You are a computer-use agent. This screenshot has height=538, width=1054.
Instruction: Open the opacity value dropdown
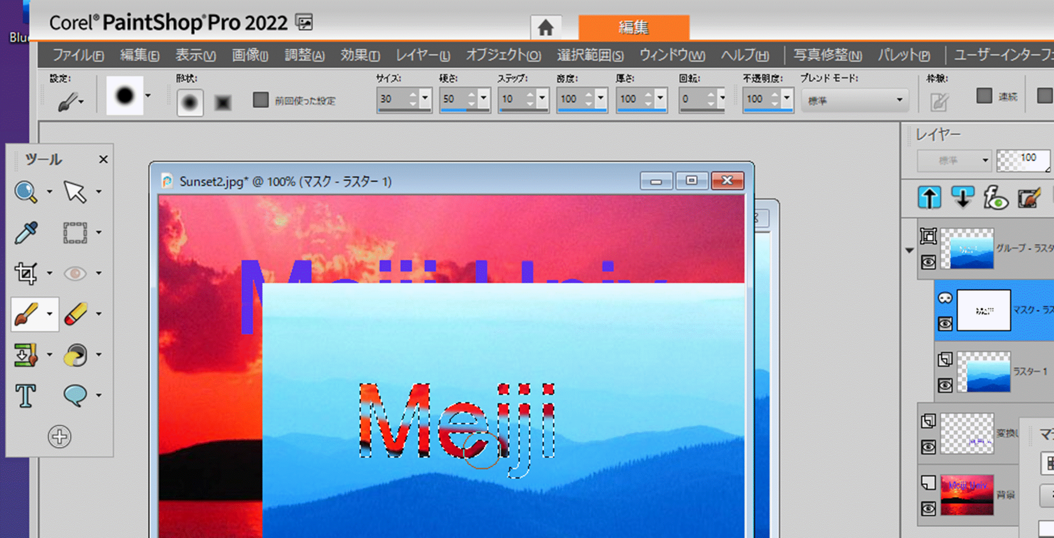pyautogui.click(x=787, y=97)
